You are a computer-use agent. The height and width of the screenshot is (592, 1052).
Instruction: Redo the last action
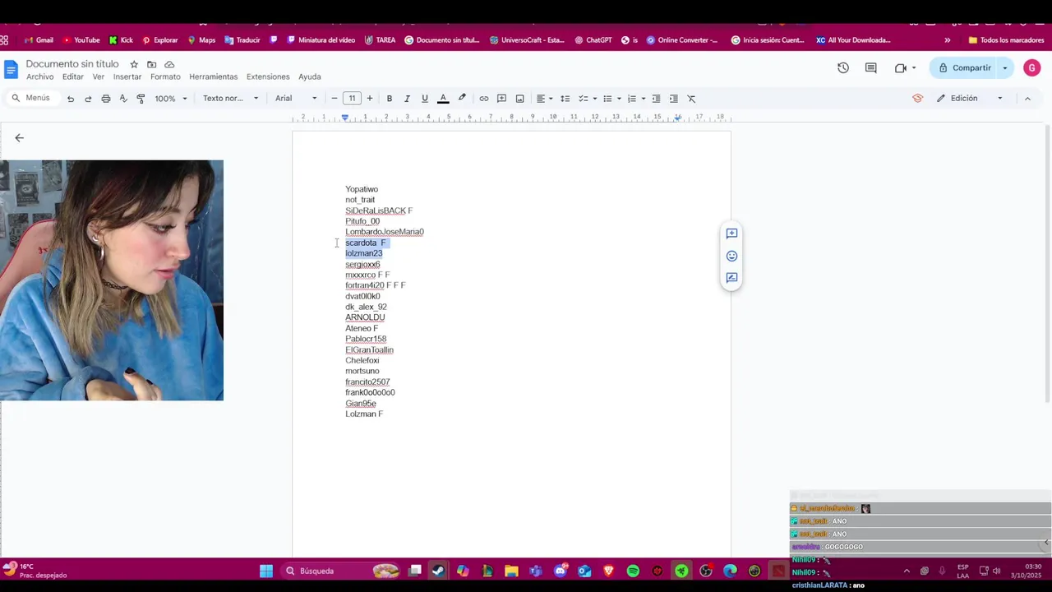coord(88,99)
